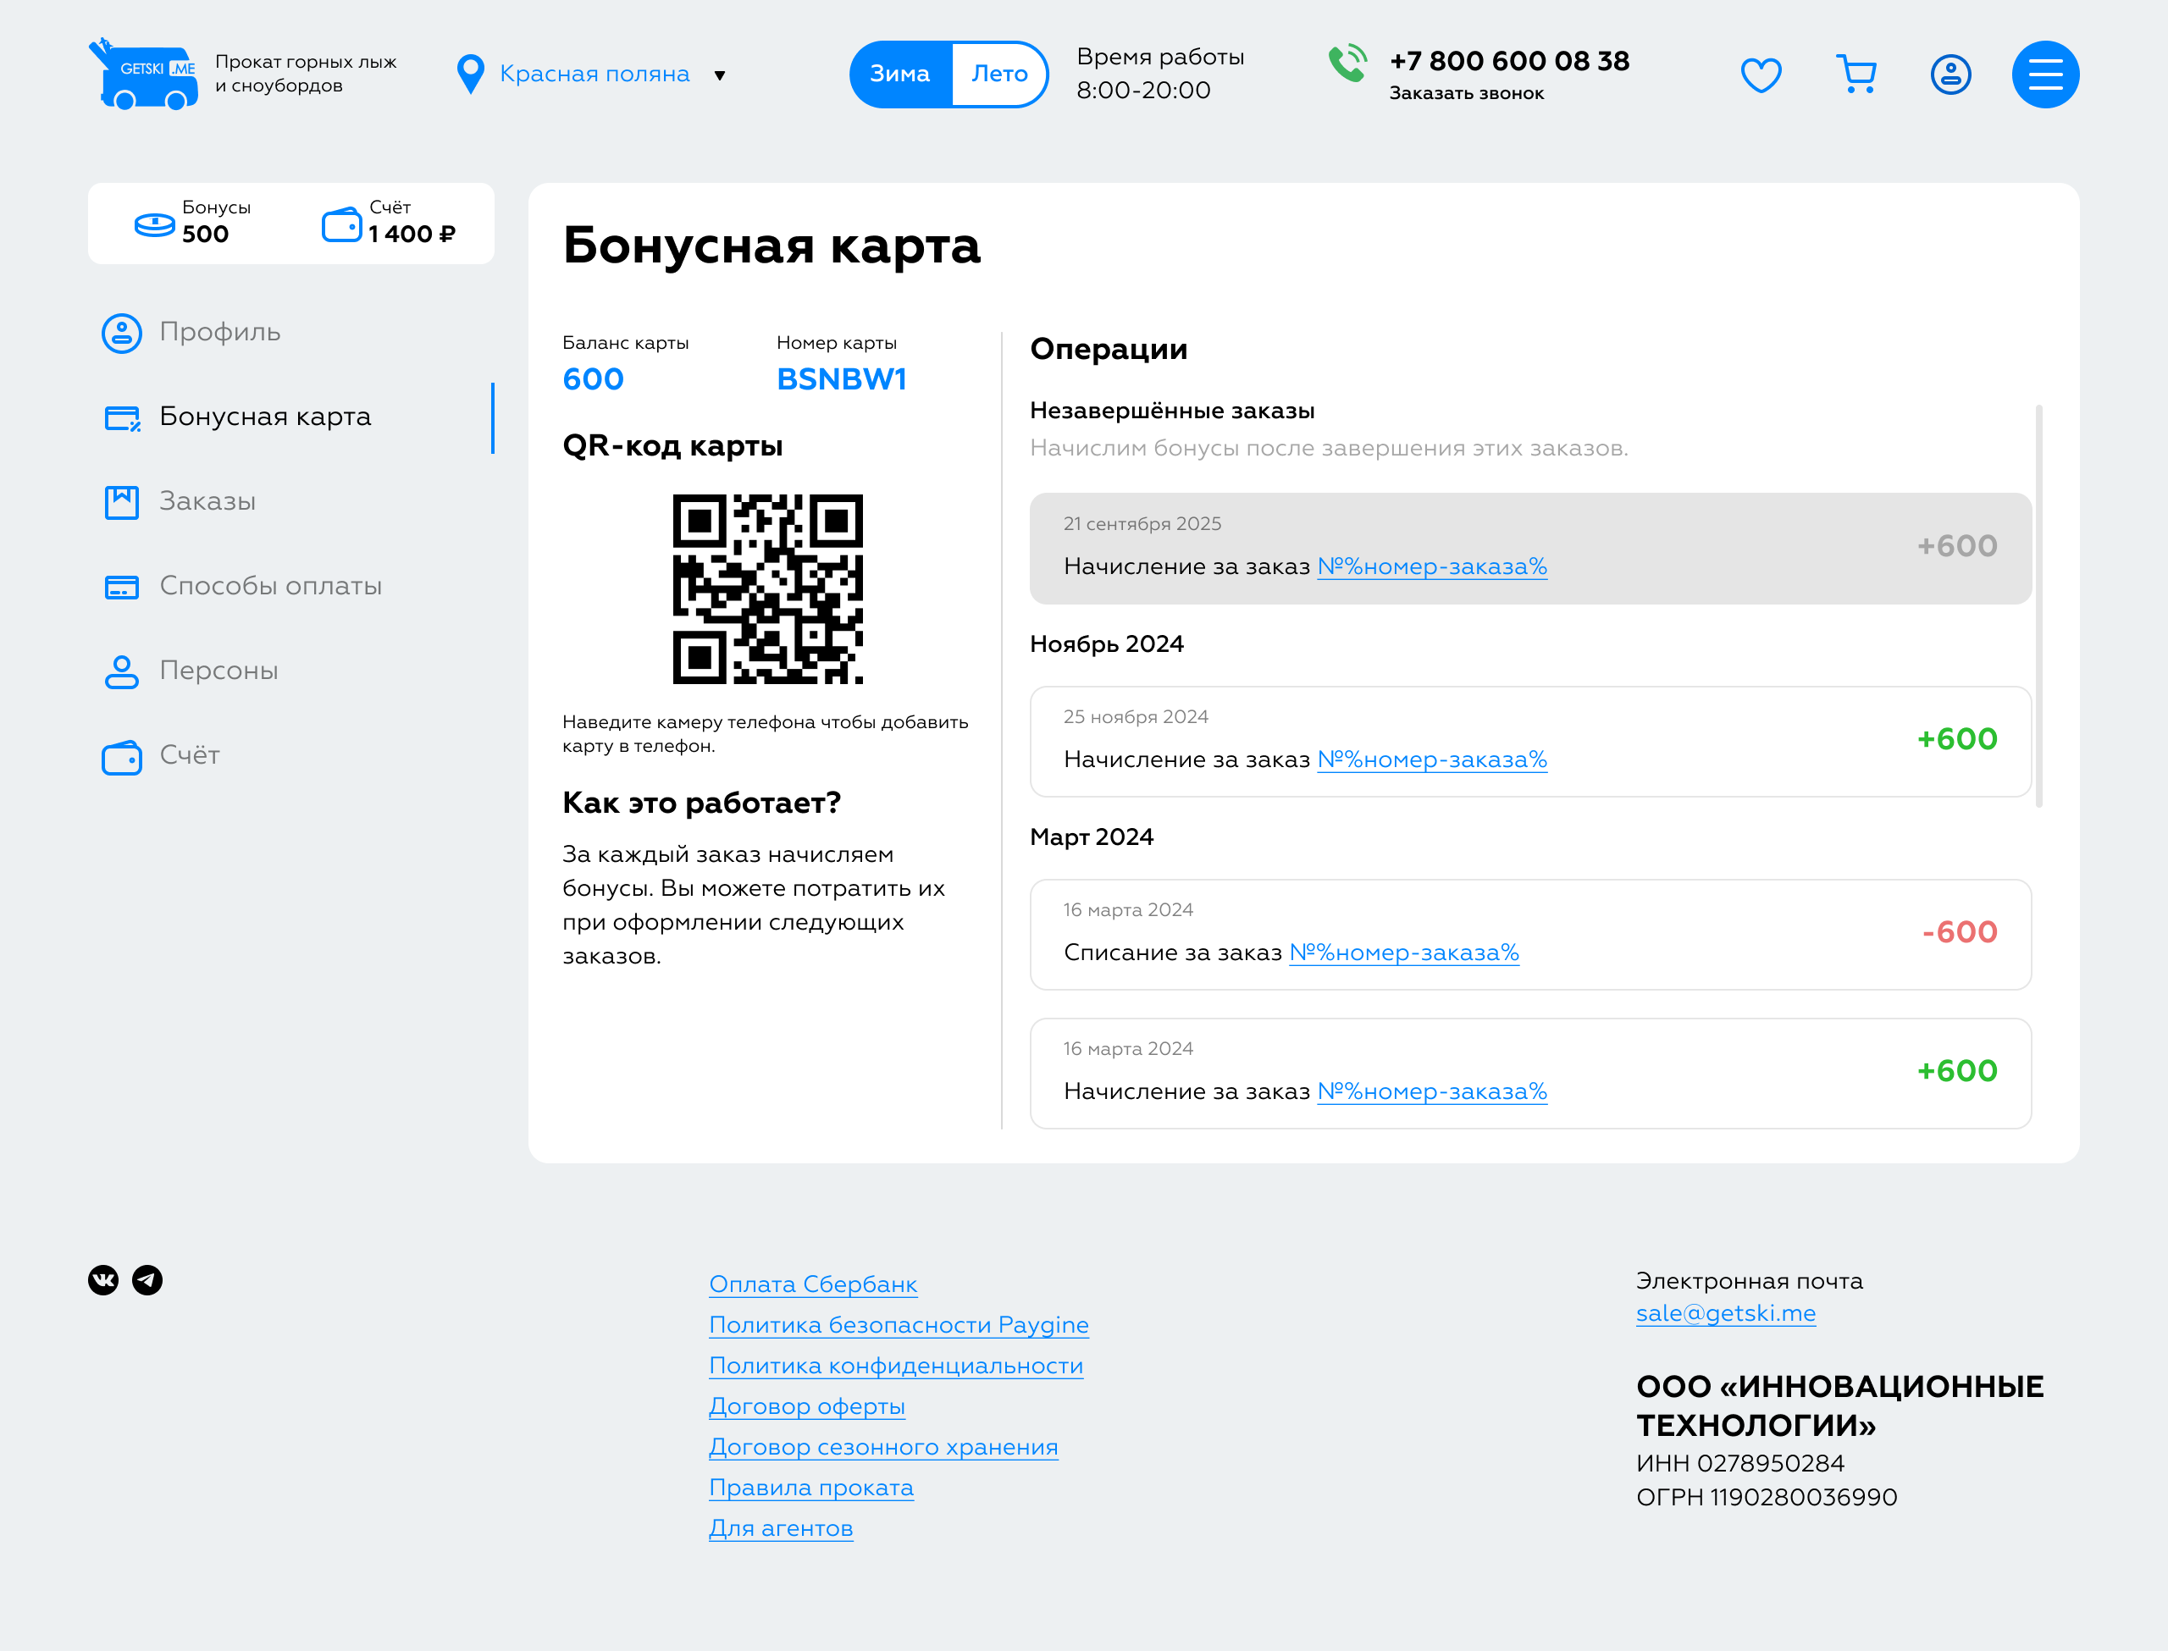Click the Персоны person icon

click(122, 671)
